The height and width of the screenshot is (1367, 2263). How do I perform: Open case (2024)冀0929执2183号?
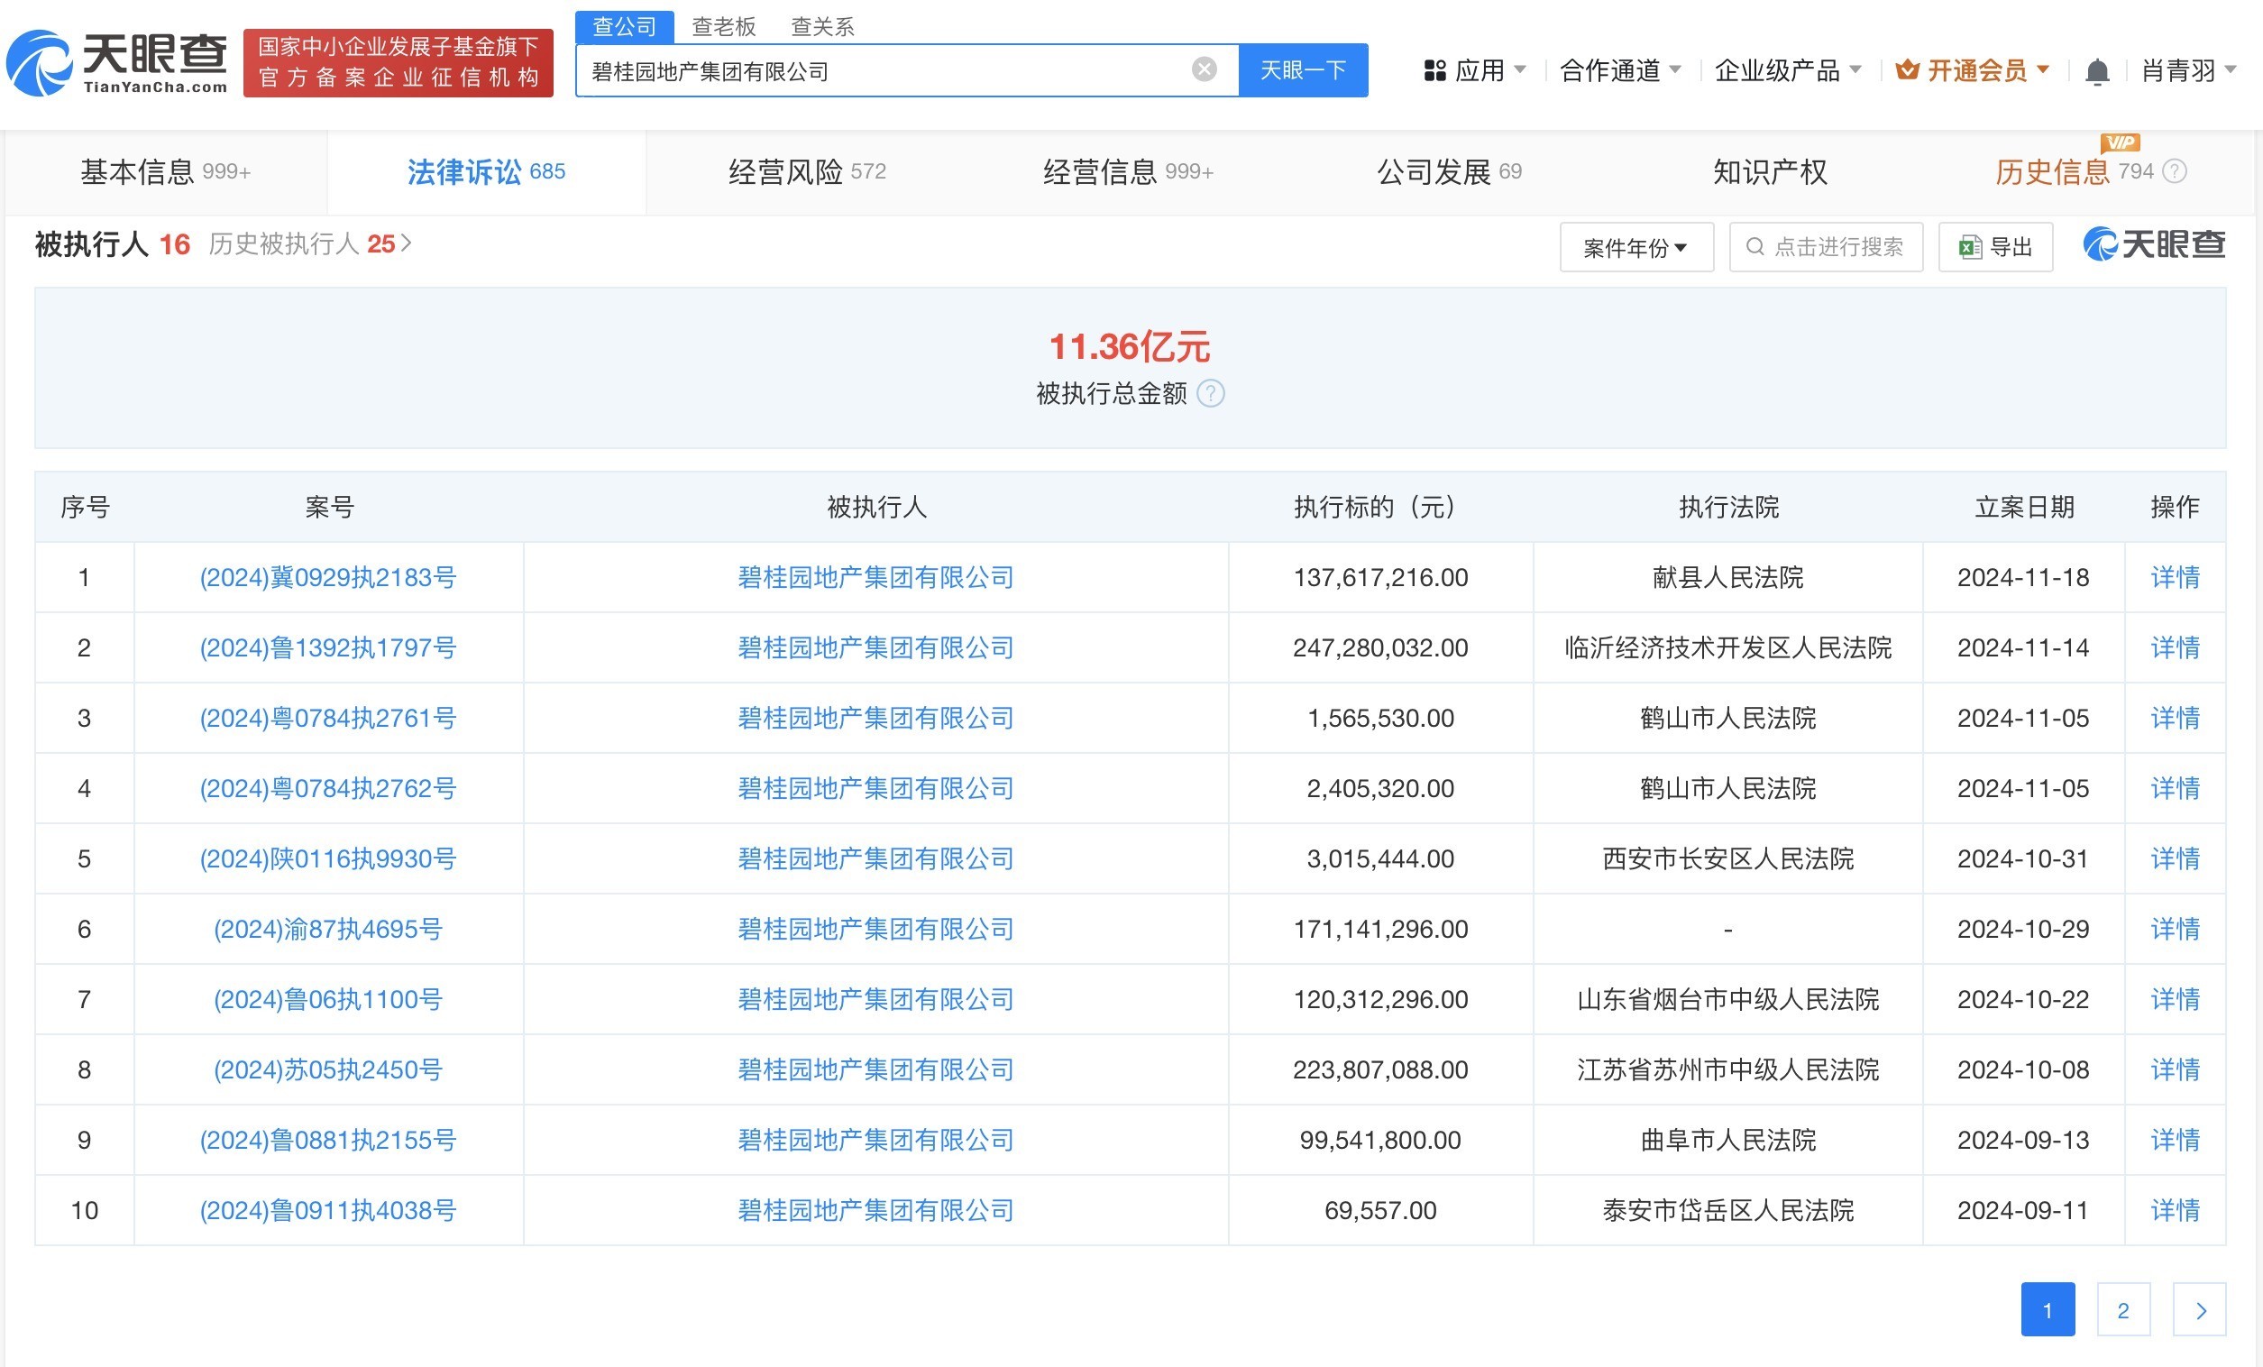(x=328, y=577)
